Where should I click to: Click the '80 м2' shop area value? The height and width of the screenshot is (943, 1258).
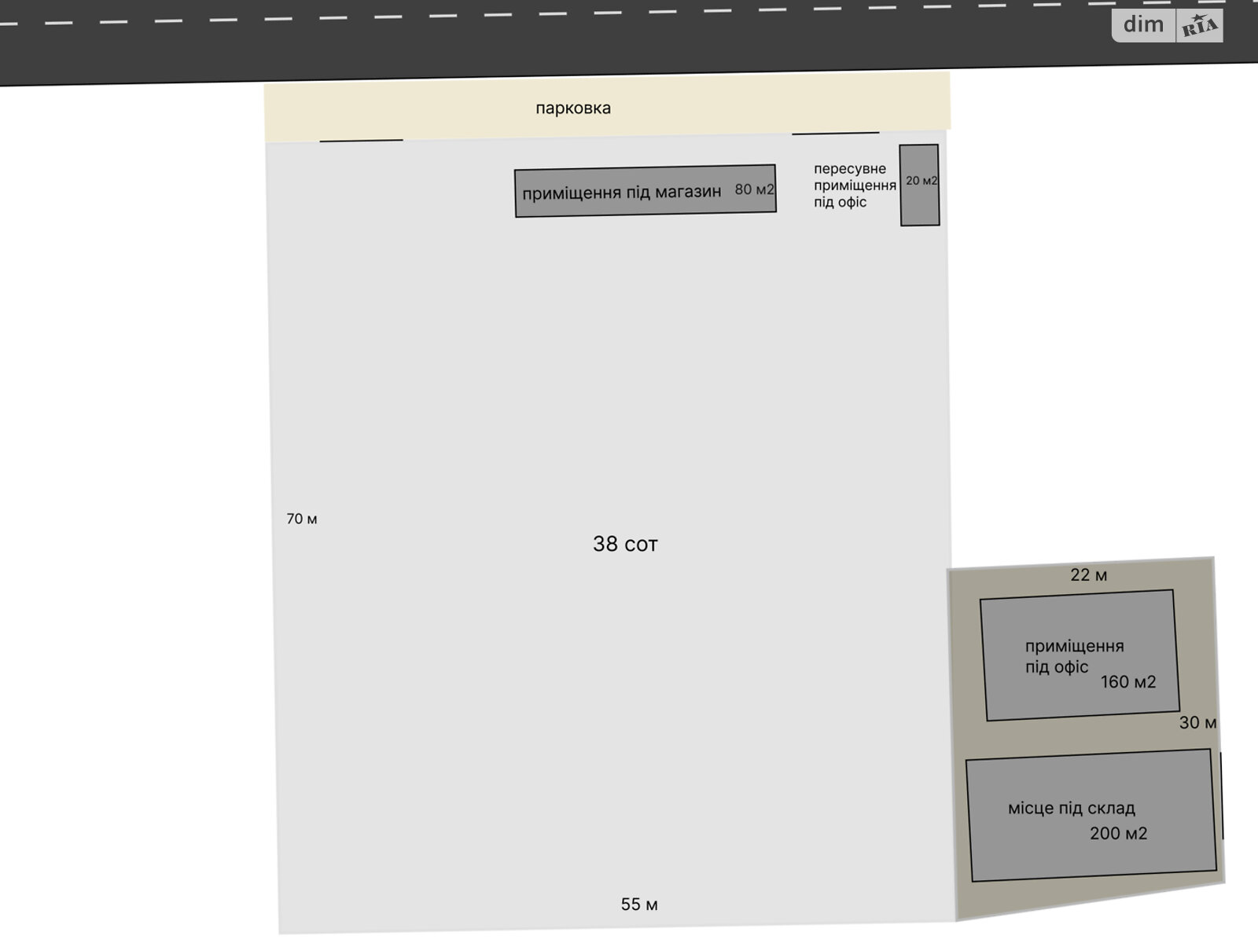pyautogui.click(x=755, y=189)
